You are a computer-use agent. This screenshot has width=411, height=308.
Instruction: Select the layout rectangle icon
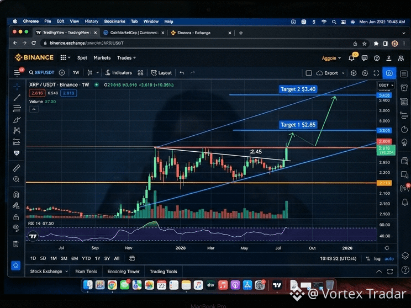tap(309, 73)
